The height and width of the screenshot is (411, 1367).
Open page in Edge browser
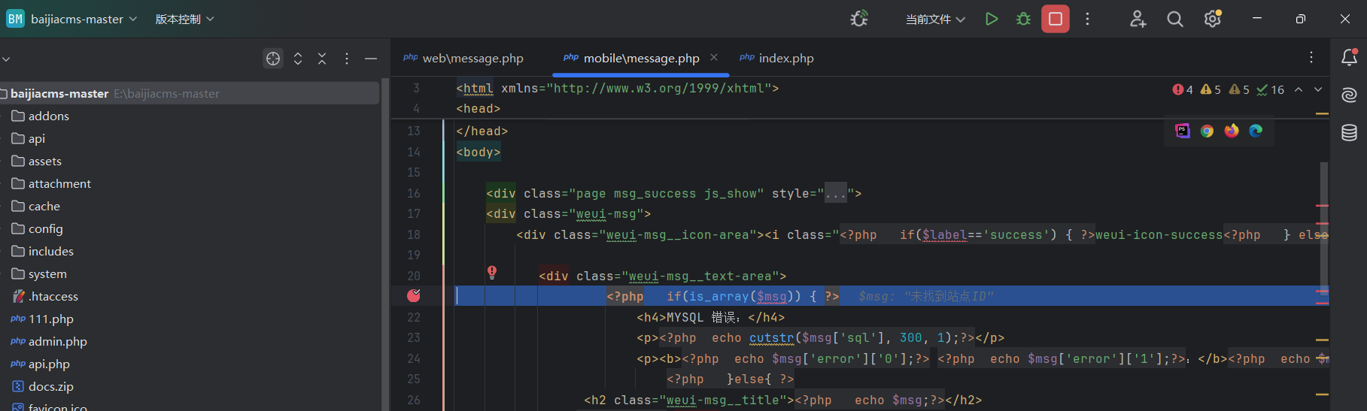(x=1256, y=131)
